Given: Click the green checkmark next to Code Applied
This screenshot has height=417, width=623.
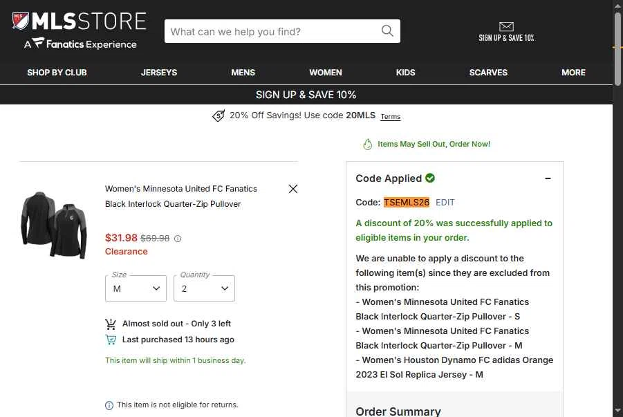Looking at the screenshot, I should 430,178.
